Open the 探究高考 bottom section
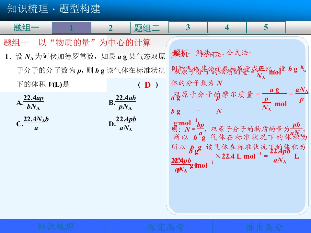The height and width of the screenshot is (233, 311). pos(166,227)
